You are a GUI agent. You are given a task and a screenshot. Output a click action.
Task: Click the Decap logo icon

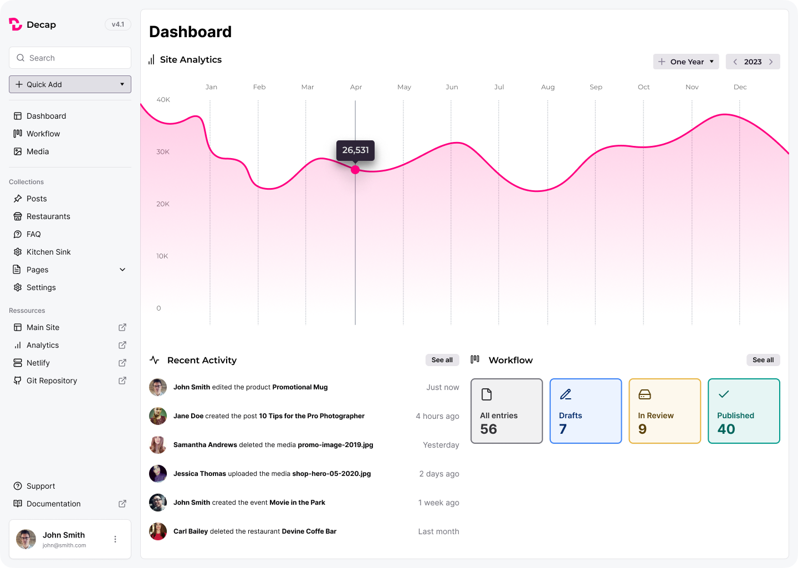tap(16, 24)
